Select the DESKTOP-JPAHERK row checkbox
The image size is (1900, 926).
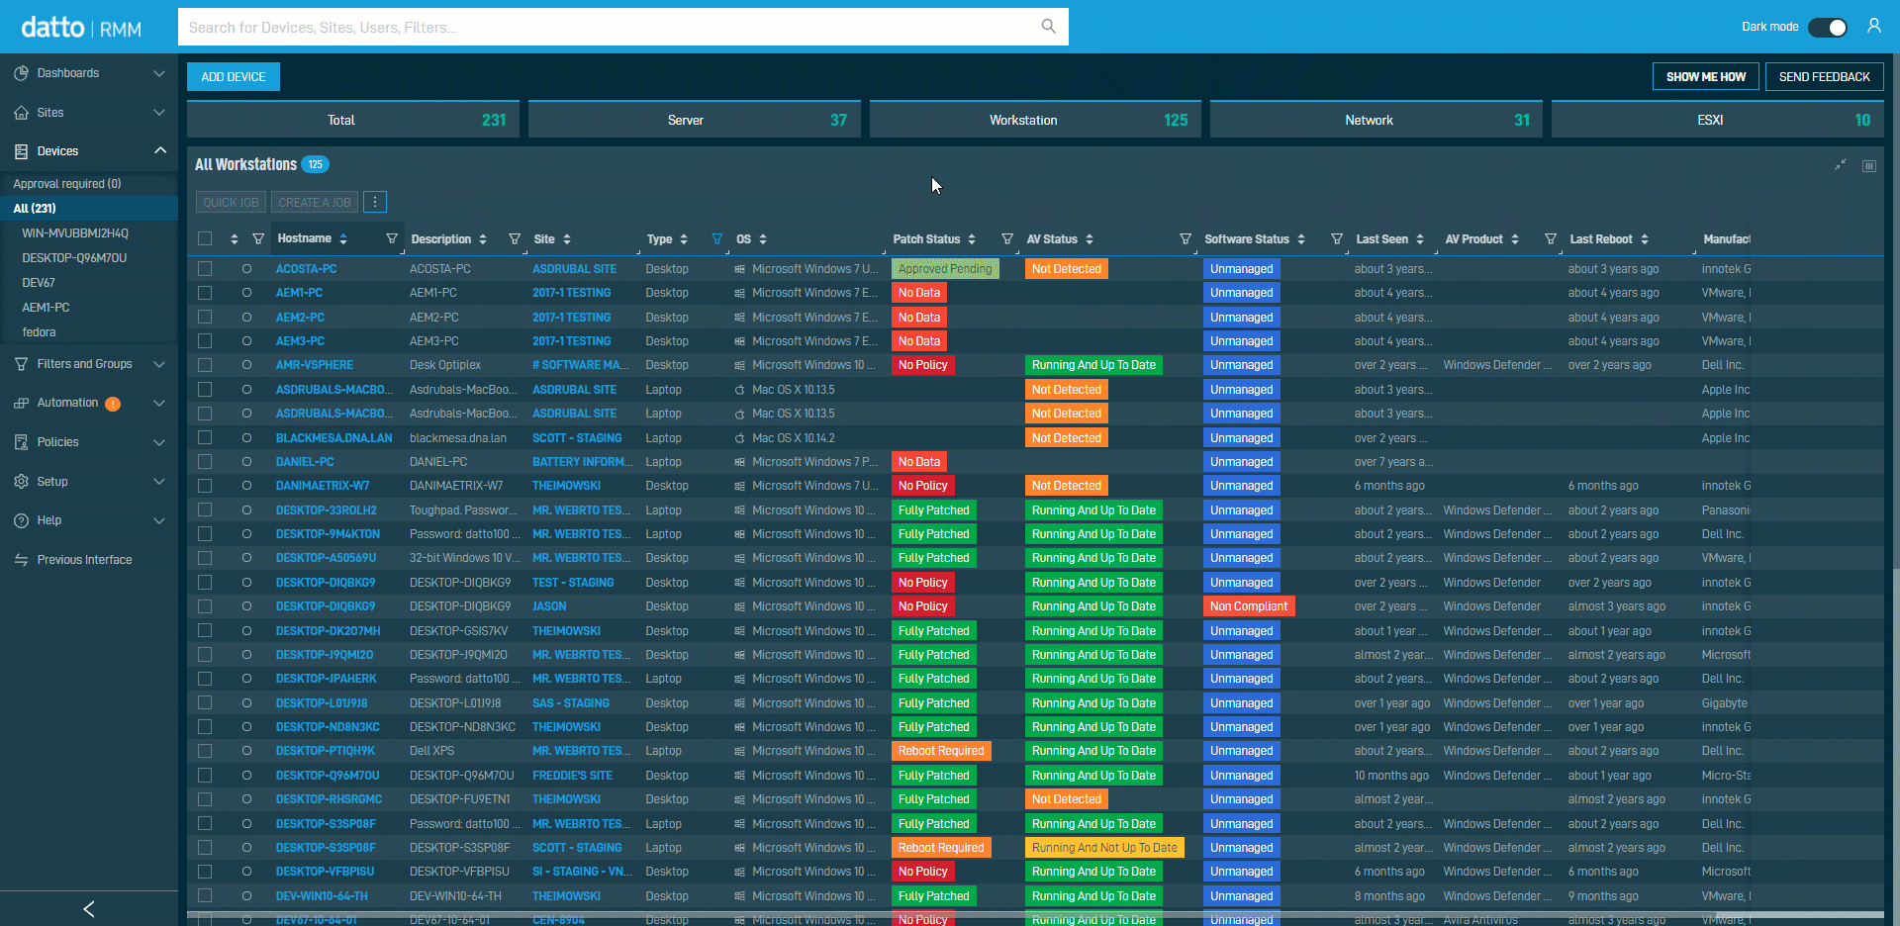tap(205, 679)
